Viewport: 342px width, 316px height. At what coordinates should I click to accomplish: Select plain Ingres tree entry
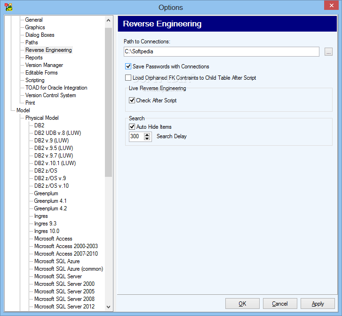point(41,216)
